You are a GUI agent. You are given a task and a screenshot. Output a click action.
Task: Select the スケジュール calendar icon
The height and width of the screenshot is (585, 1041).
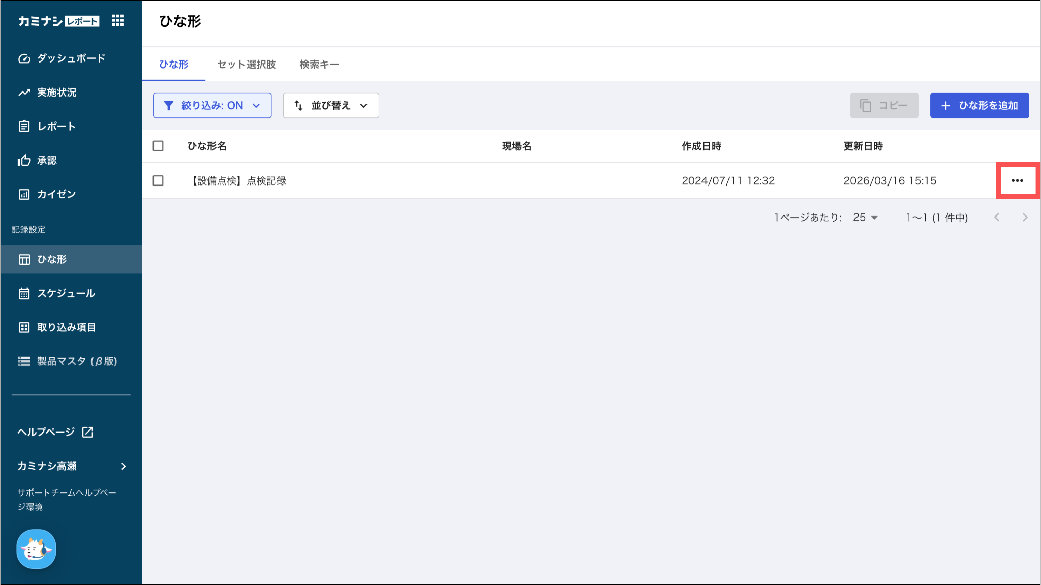click(x=24, y=293)
